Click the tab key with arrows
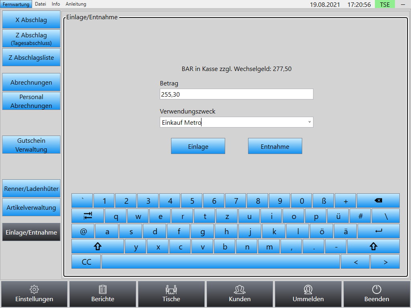 (x=88, y=216)
